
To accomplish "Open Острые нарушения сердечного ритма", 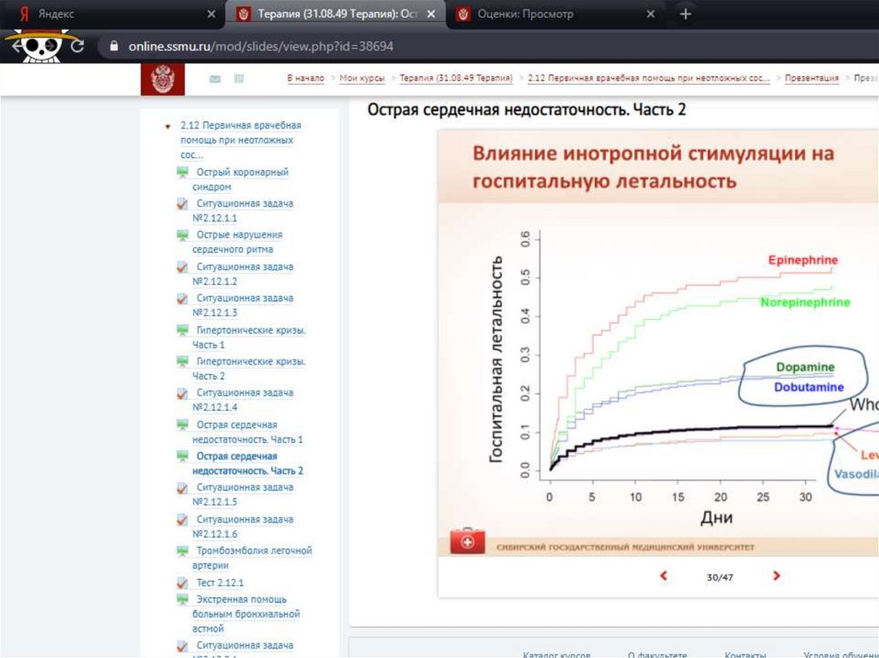I will [x=237, y=242].
